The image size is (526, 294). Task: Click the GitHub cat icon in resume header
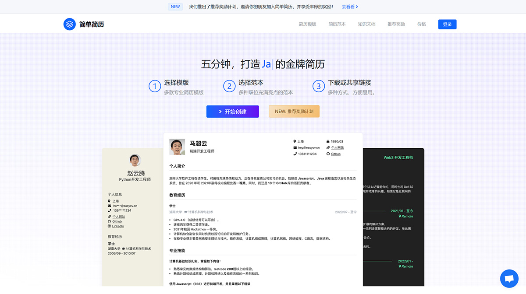[x=328, y=154]
